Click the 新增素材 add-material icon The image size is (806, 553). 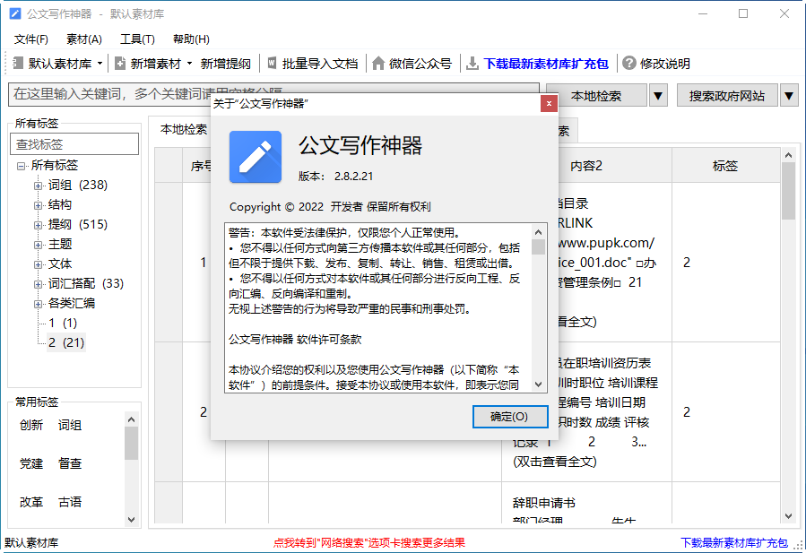click(x=120, y=64)
